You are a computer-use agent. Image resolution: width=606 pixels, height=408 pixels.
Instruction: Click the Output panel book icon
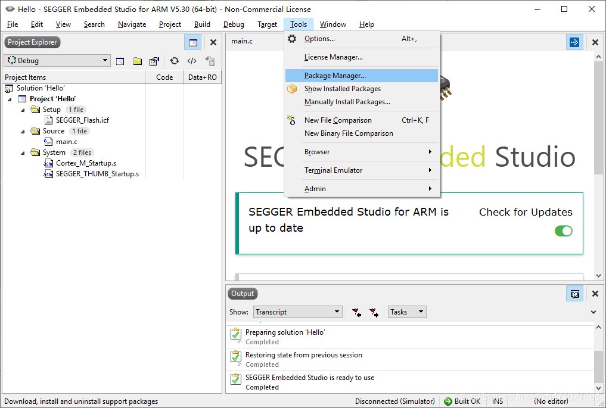574,294
